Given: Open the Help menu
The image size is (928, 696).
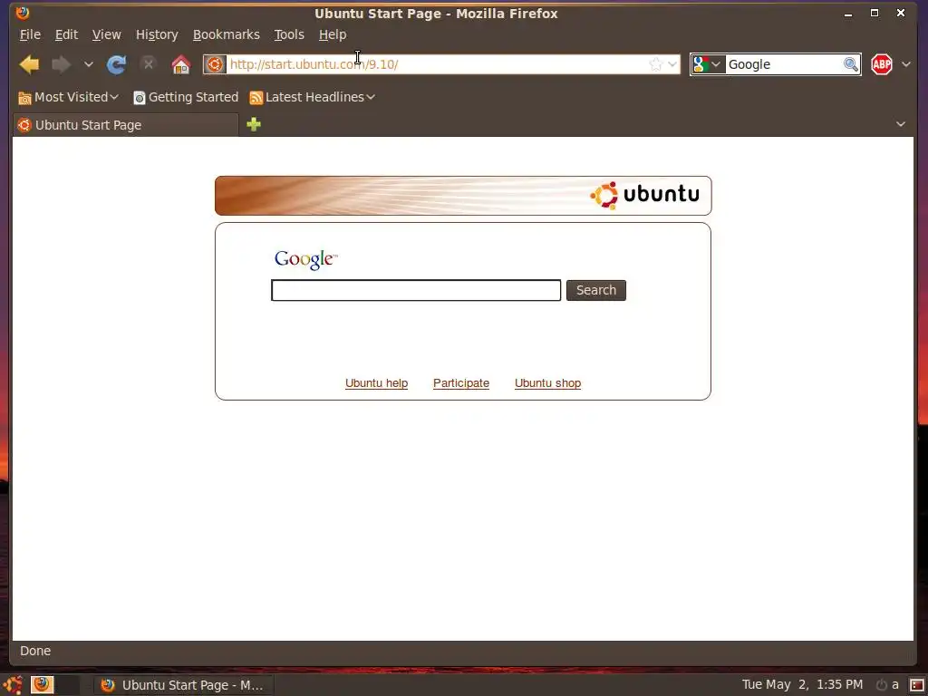Looking at the screenshot, I should pyautogui.click(x=333, y=35).
